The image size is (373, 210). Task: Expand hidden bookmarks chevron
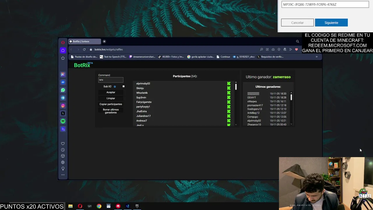(316, 57)
